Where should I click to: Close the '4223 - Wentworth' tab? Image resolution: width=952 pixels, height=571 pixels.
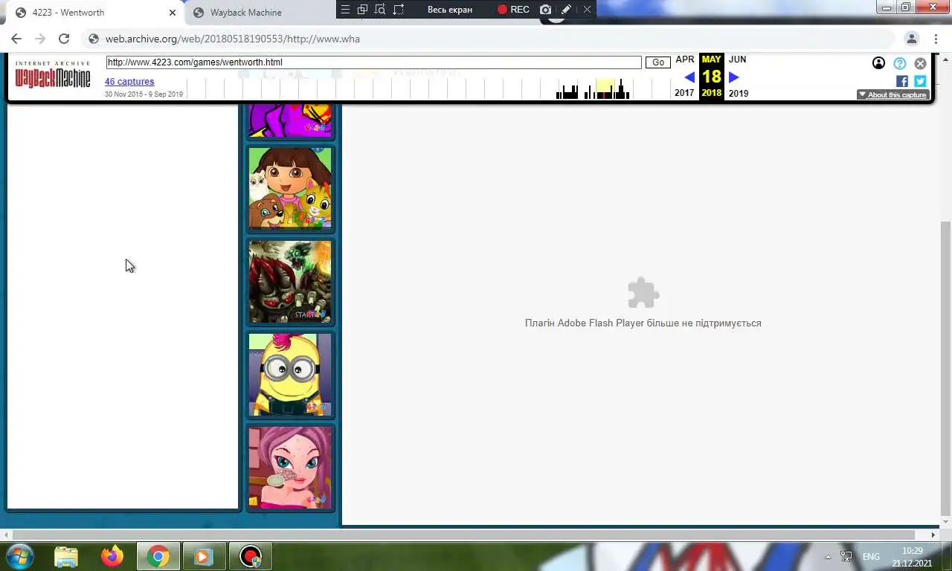click(x=173, y=13)
